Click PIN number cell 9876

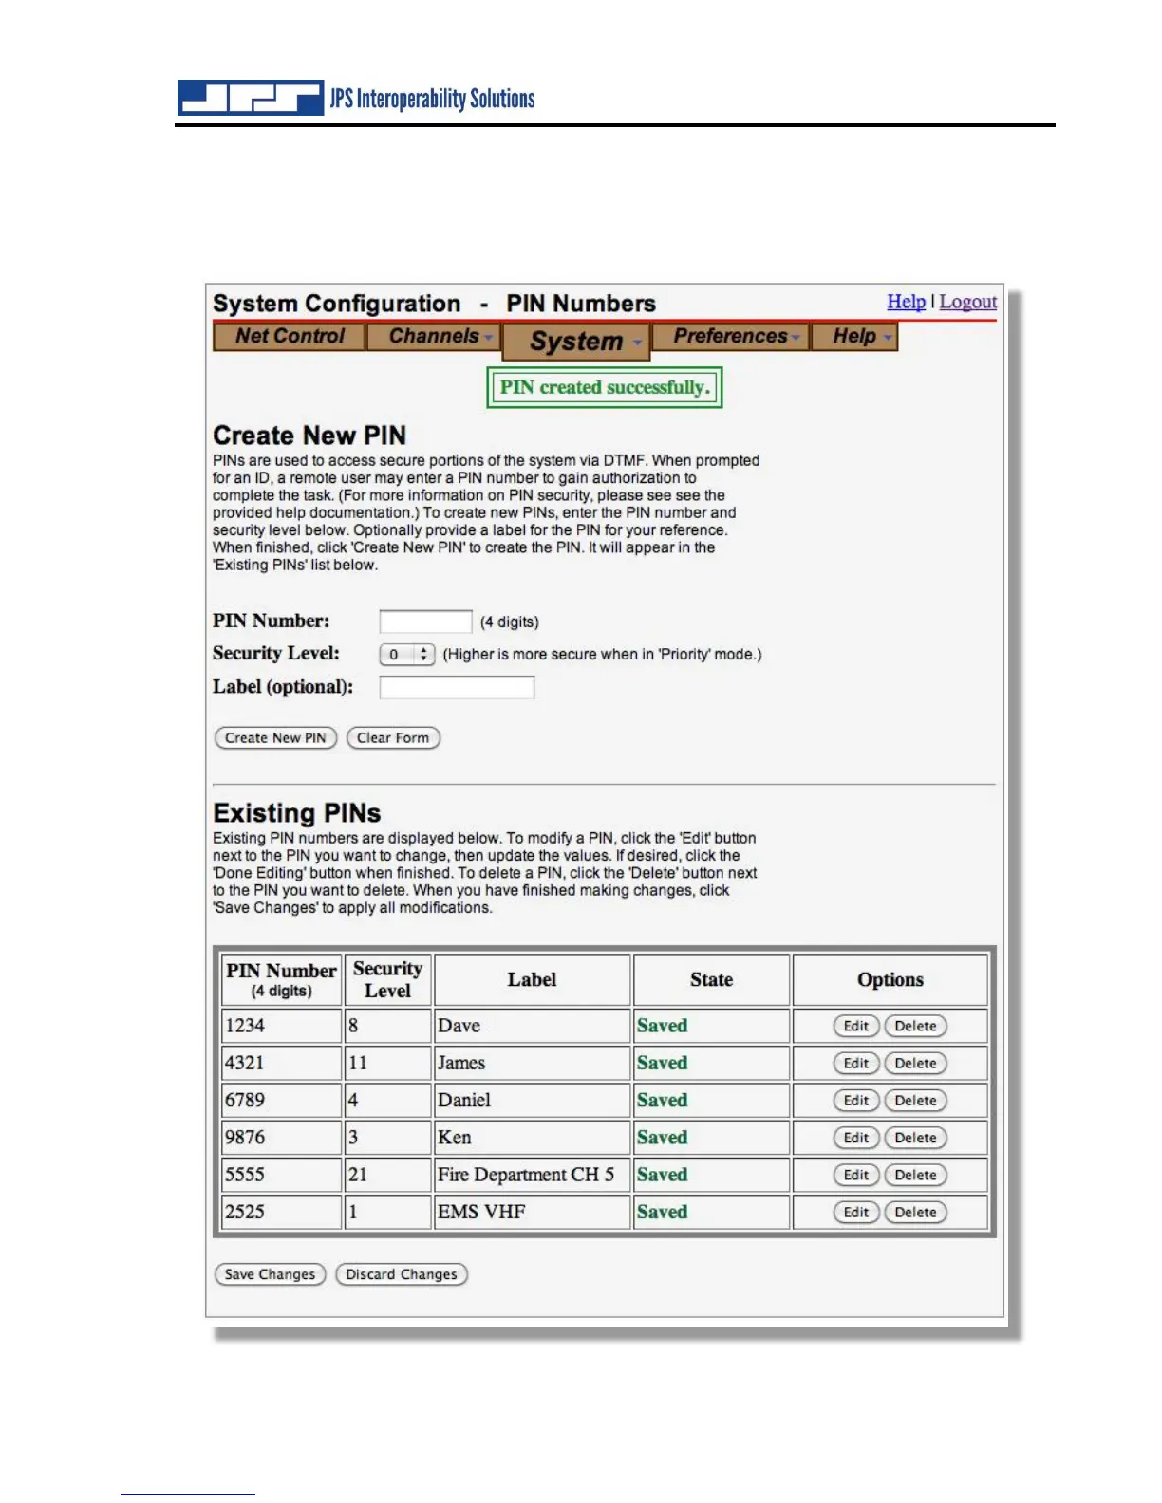click(281, 1138)
